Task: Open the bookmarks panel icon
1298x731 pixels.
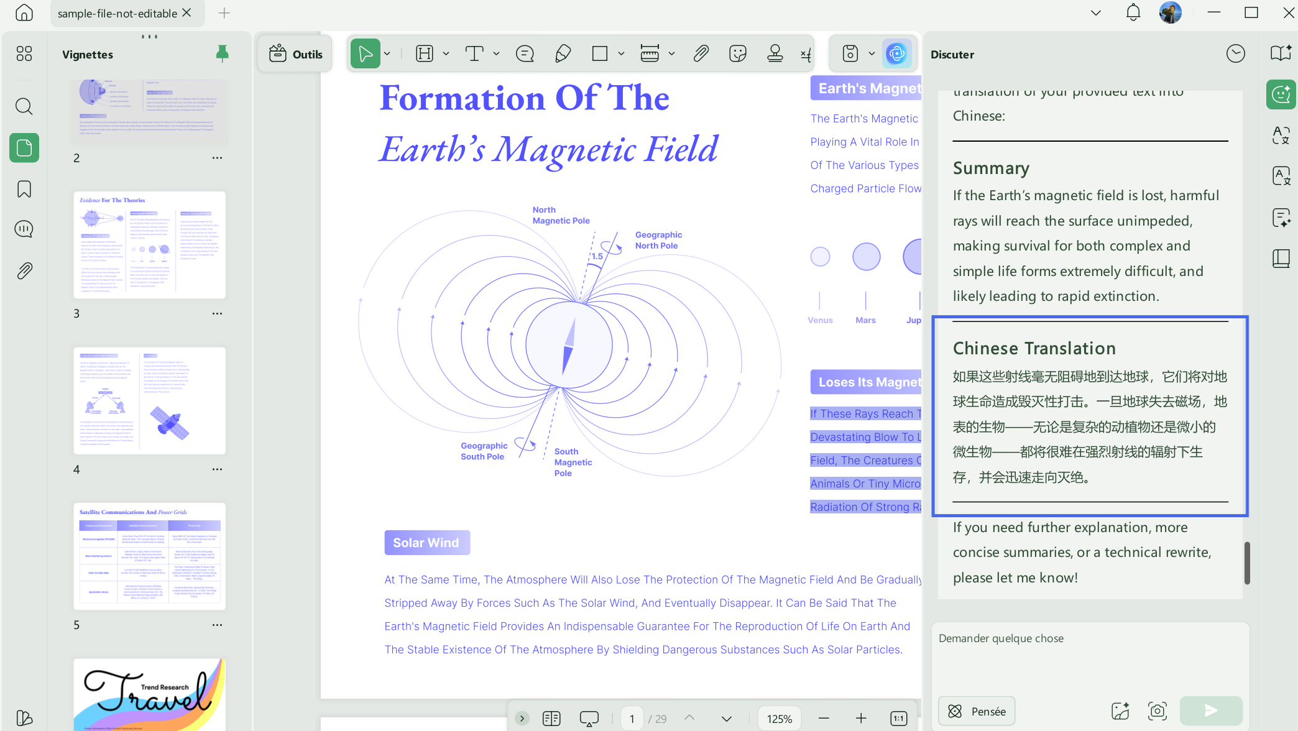Action: pos(24,189)
